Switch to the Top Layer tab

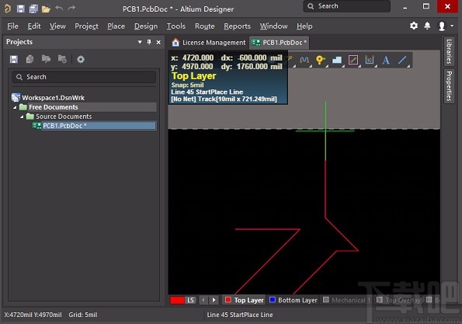(244, 300)
